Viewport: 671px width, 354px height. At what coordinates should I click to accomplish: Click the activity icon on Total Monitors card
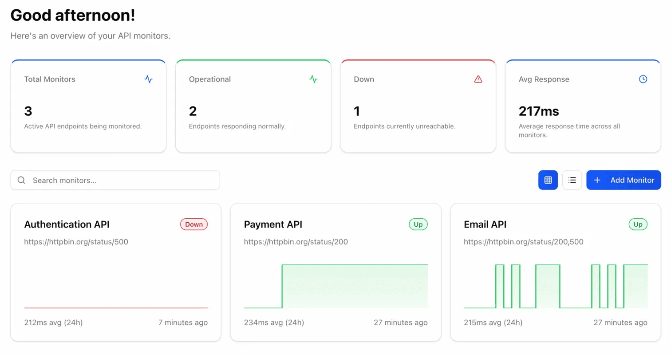click(148, 79)
